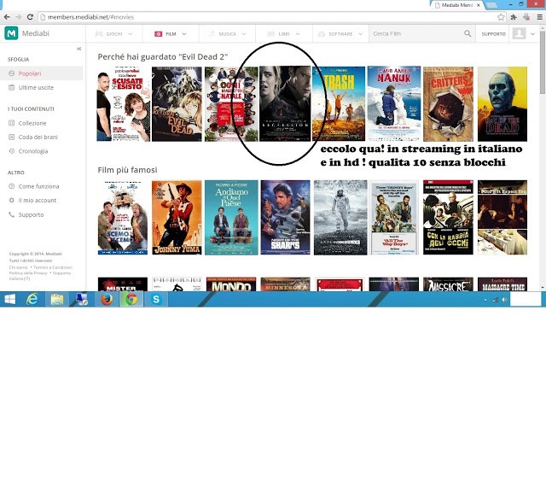Click the browser forward arrow
Image resolution: width=546 pixels, height=480 pixels.
[18, 17]
